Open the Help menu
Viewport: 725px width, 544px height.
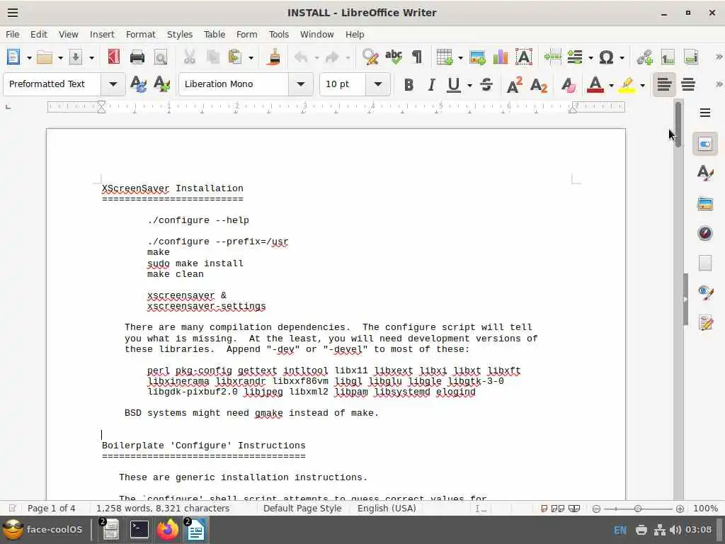point(355,34)
